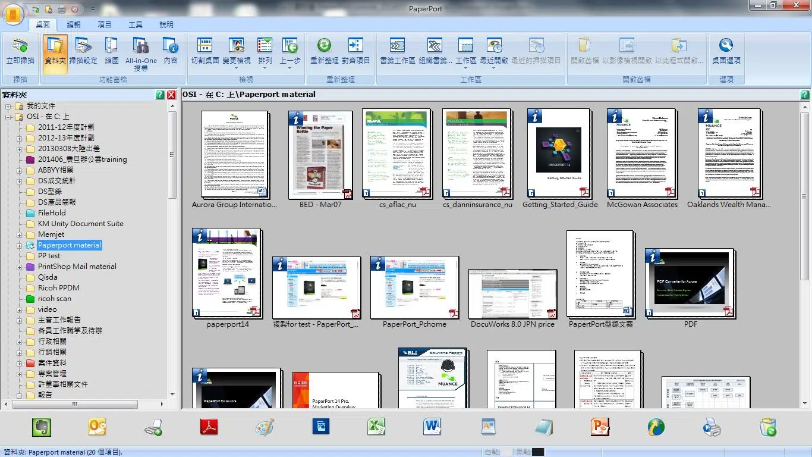Click the PowerPoint icon in the bottom bar
812x457 pixels.
click(x=600, y=427)
